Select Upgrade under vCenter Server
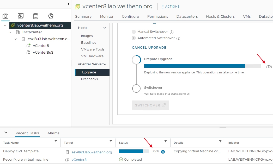 pos(92,72)
